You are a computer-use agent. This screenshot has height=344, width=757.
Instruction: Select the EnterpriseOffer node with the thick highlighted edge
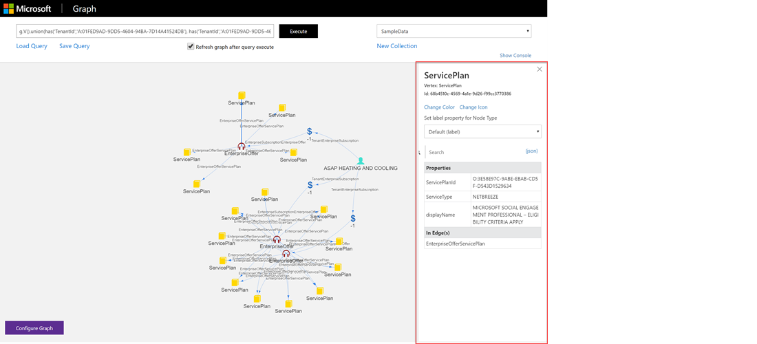point(242,146)
